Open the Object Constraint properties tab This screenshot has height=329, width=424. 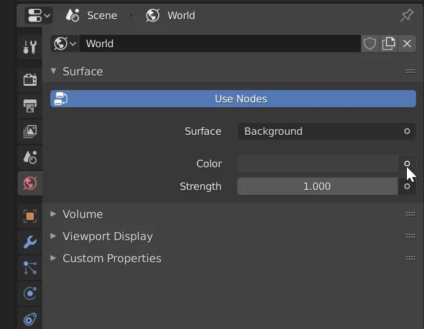(x=30, y=319)
